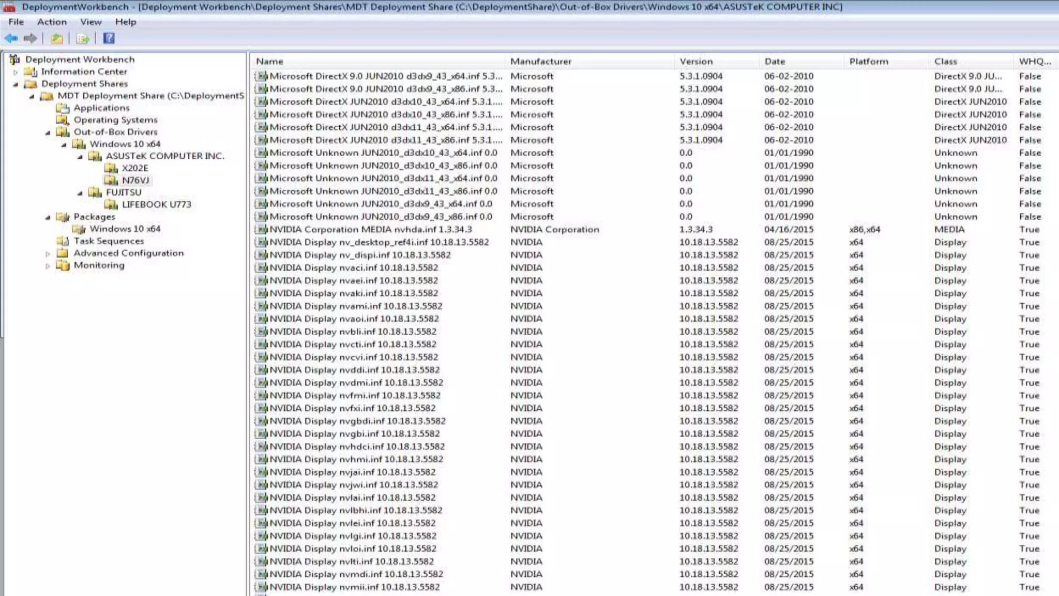The width and height of the screenshot is (1059, 596).
Task: Sort by the WHQ... column header
Action: (1036, 61)
